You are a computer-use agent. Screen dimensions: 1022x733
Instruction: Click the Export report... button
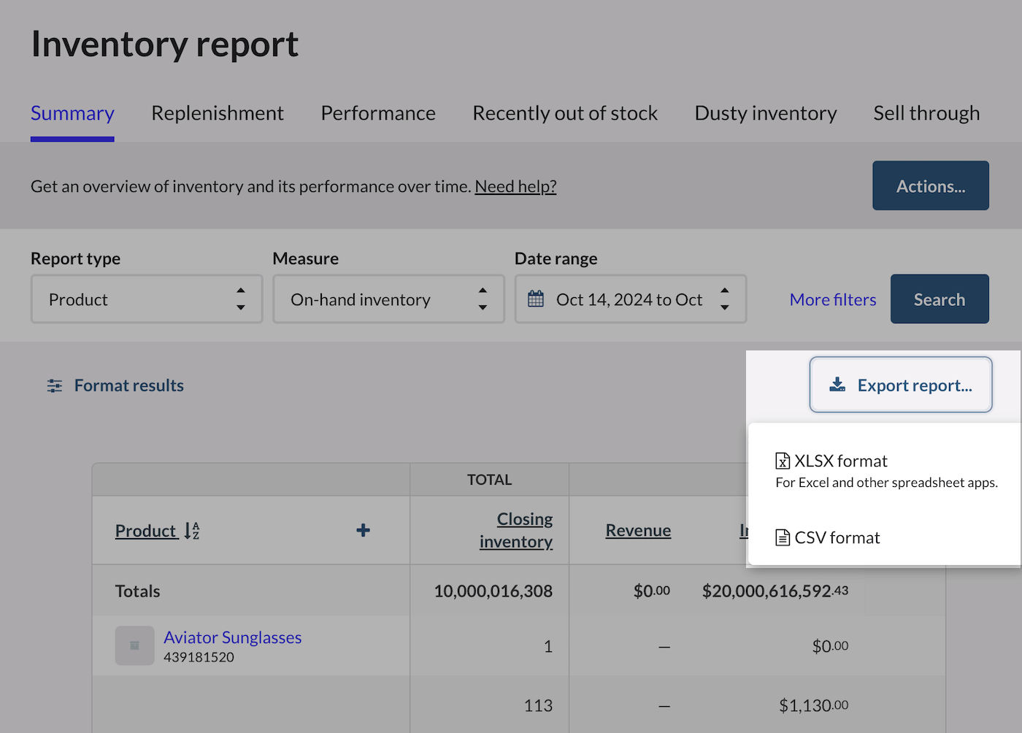click(x=901, y=385)
